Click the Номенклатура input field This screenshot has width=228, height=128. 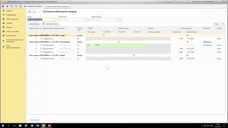coord(104,20)
